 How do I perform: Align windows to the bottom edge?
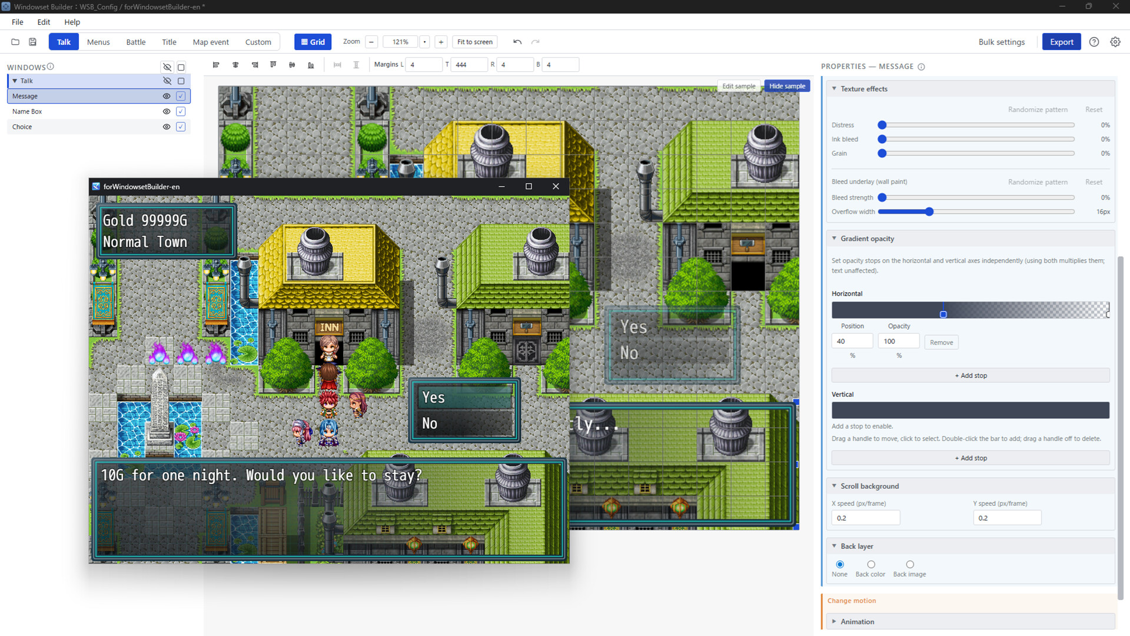click(x=311, y=65)
